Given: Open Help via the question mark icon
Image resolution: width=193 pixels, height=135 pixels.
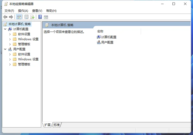Looking at the screenshot, I should point(40,17).
